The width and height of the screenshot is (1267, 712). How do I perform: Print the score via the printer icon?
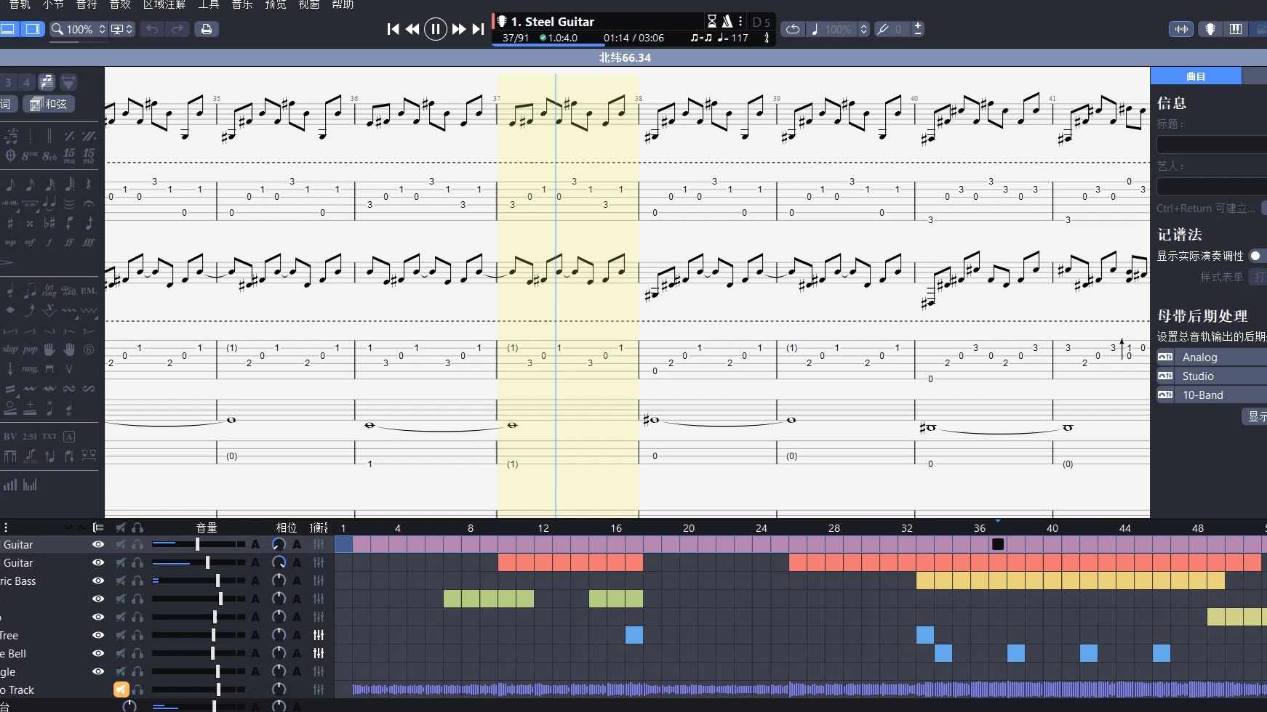(x=207, y=29)
